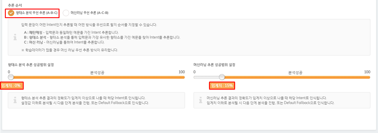Click 머신러닝 추론 성공범위 설정 heading

point(214,65)
